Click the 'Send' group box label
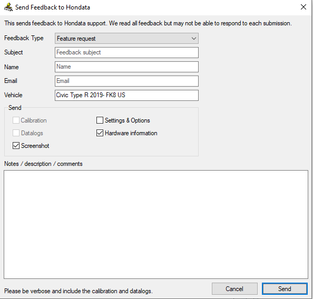313x299 pixels. pos(15,108)
